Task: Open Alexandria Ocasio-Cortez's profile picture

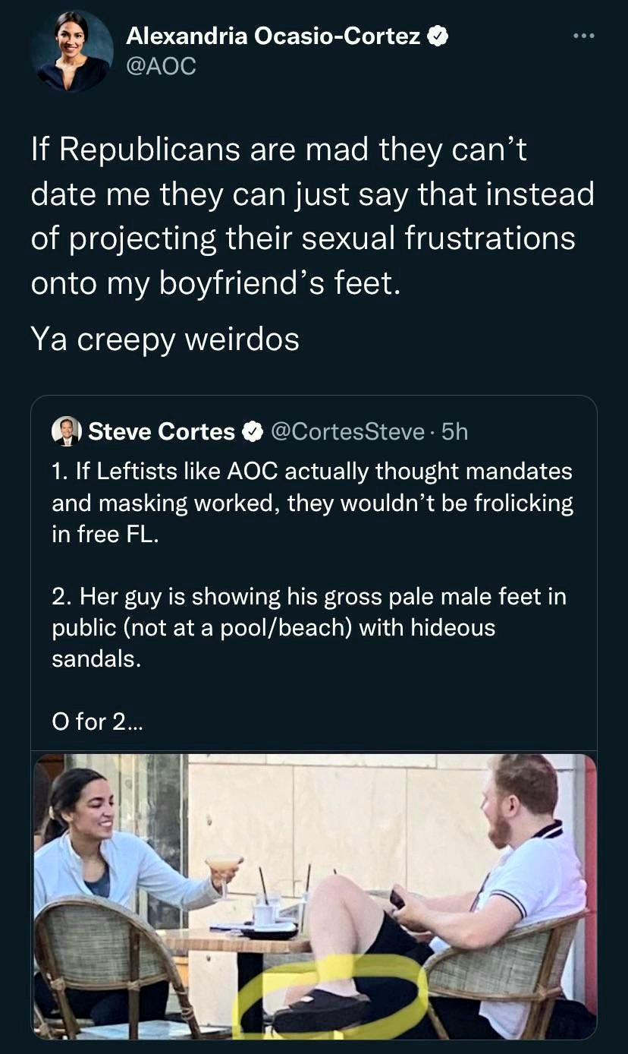Action: [x=71, y=51]
